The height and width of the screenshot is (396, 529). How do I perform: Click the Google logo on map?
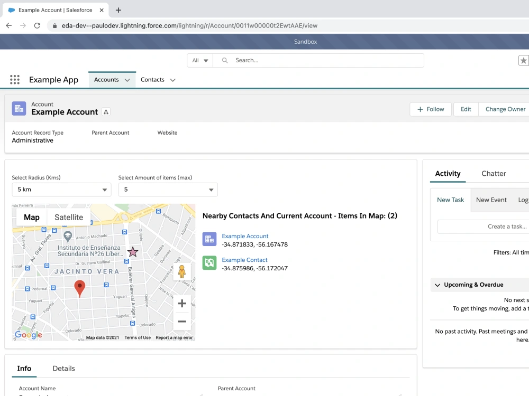29,334
